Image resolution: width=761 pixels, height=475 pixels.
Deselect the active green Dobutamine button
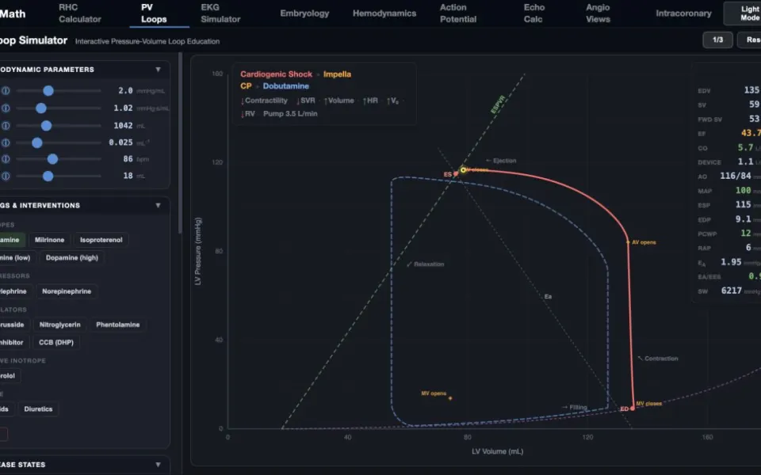click(x=12, y=240)
